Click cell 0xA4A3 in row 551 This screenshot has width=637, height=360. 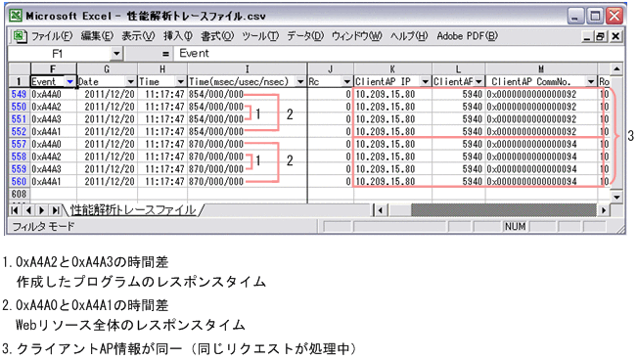tap(54, 119)
